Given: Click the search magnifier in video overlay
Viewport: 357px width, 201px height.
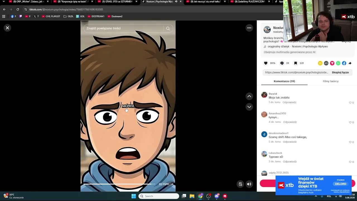Looking at the screenshot, I should coord(168,28).
